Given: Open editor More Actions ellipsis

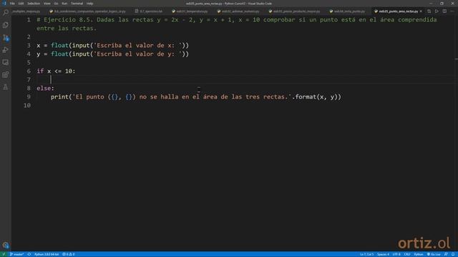Looking at the screenshot, I should coord(452,11).
